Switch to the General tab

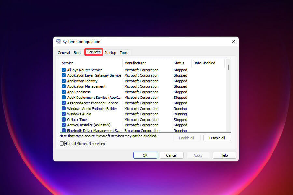tap(63, 53)
